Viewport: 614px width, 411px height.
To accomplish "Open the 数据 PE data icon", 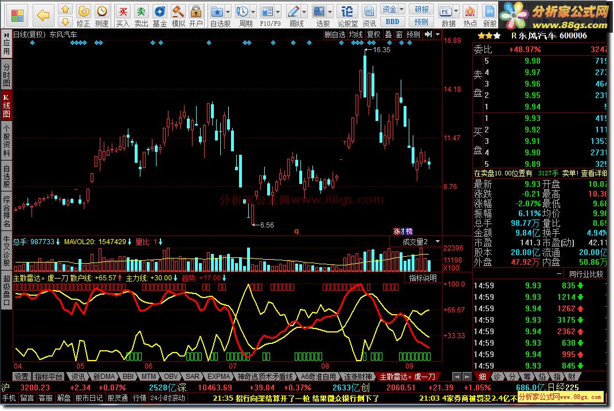I will [445, 11].
